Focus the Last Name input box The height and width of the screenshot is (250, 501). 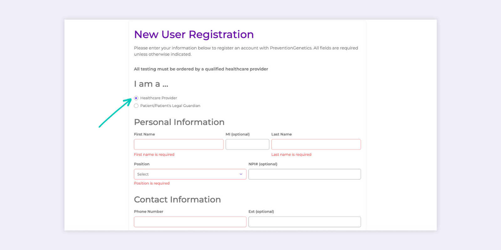pos(316,144)
